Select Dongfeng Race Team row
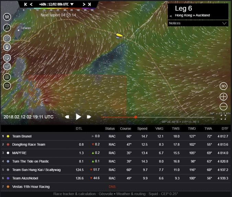The image size is (232, 197). click(116, 145)
